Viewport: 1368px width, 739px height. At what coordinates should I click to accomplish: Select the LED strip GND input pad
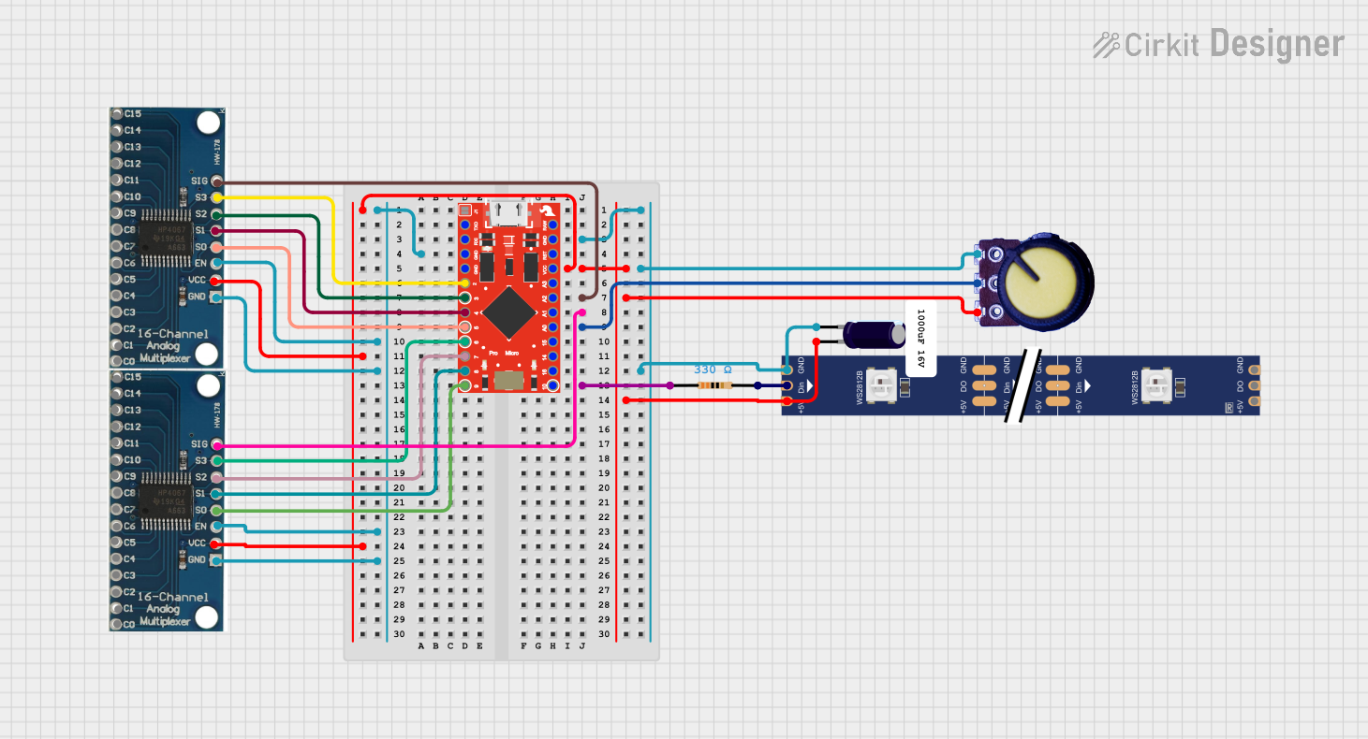[787, 370]
